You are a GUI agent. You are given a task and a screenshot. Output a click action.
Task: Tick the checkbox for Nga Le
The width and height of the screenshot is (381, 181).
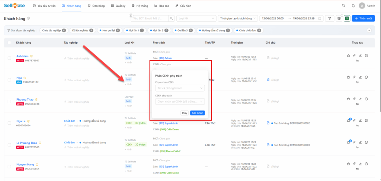pyautogui.click(x=9, y=123)
